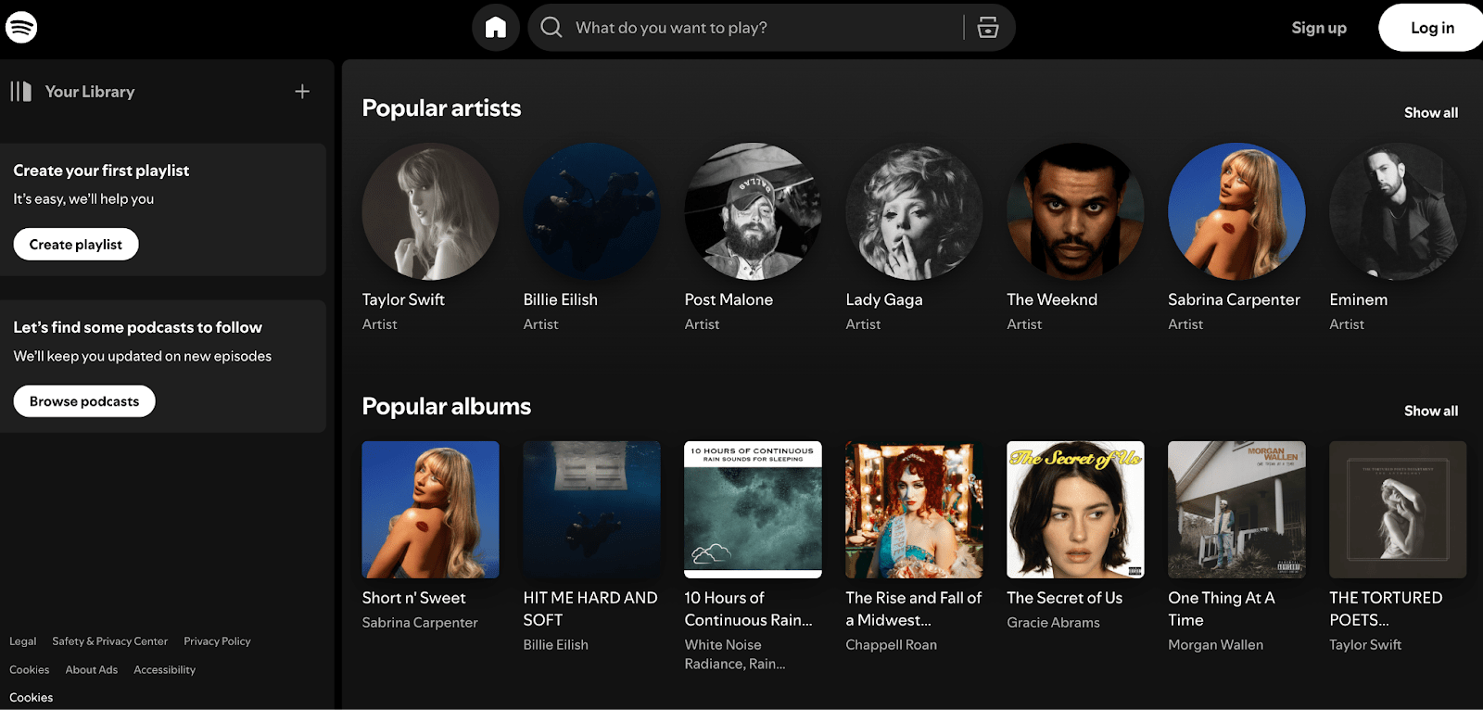Click the 'Billie Eilish' name under Popular artists
This screenshot has width=1483, height=710.
coord(560,300)
